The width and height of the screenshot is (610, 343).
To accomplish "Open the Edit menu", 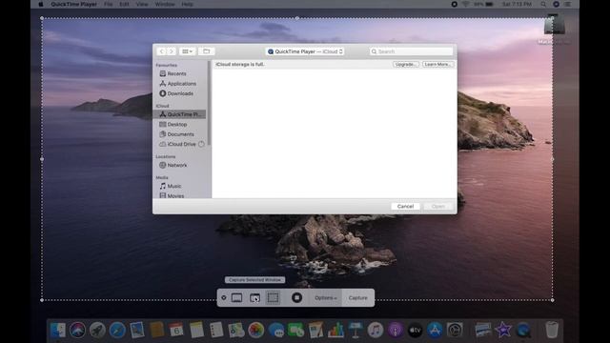I will pyautogui.click(x=124, y=4).
